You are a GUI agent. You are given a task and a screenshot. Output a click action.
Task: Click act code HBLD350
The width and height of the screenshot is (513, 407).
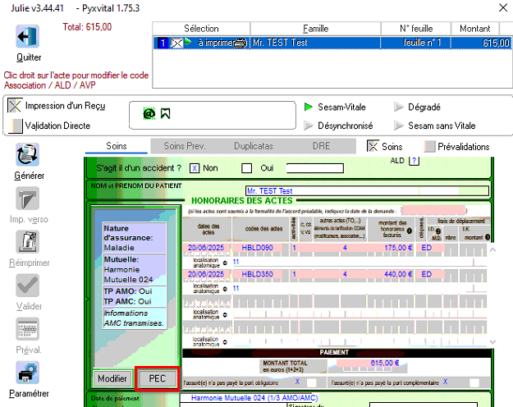(257, 274)
